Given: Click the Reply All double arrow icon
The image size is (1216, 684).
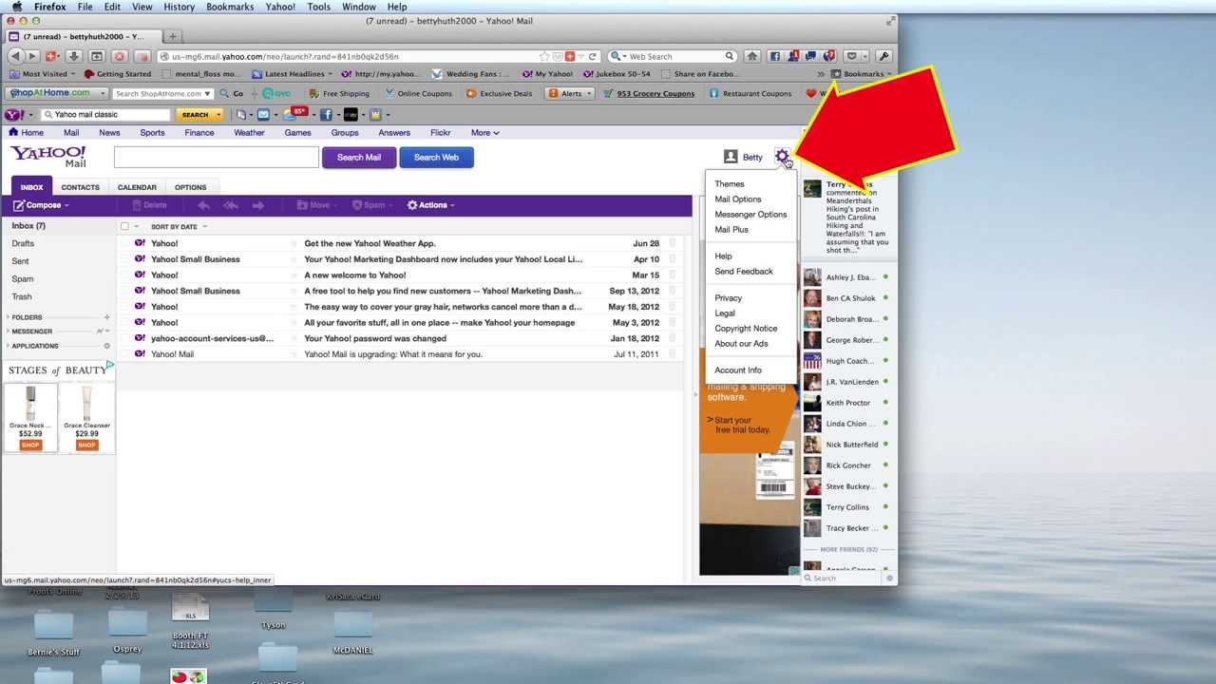Looking at the screenshot, I should pos(230,205).
